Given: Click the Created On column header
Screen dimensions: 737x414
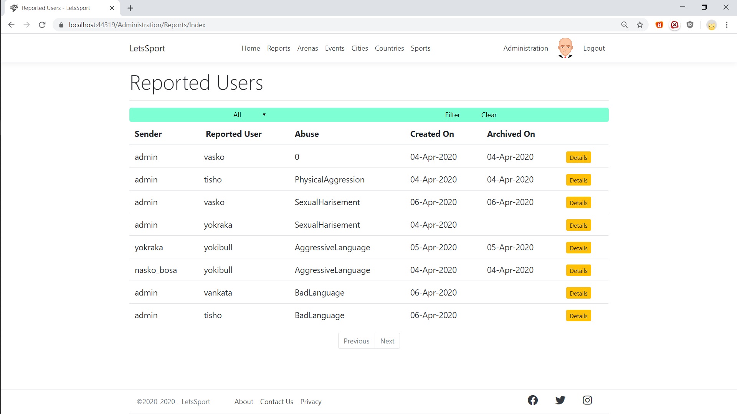Looking at the screenshot, I should coord(432,134).
